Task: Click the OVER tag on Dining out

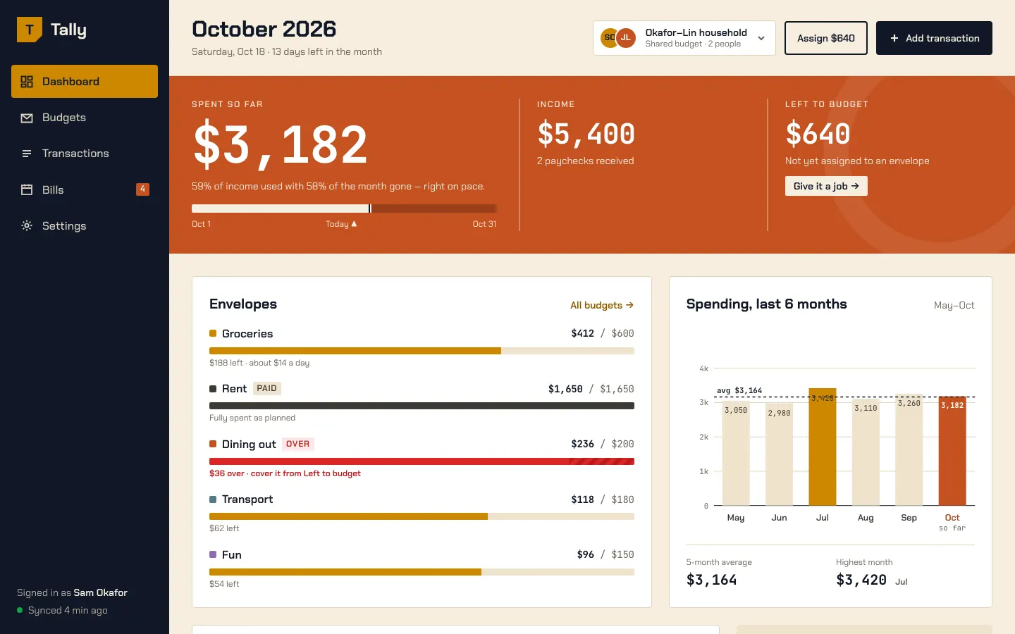Action: click(297, 444)
